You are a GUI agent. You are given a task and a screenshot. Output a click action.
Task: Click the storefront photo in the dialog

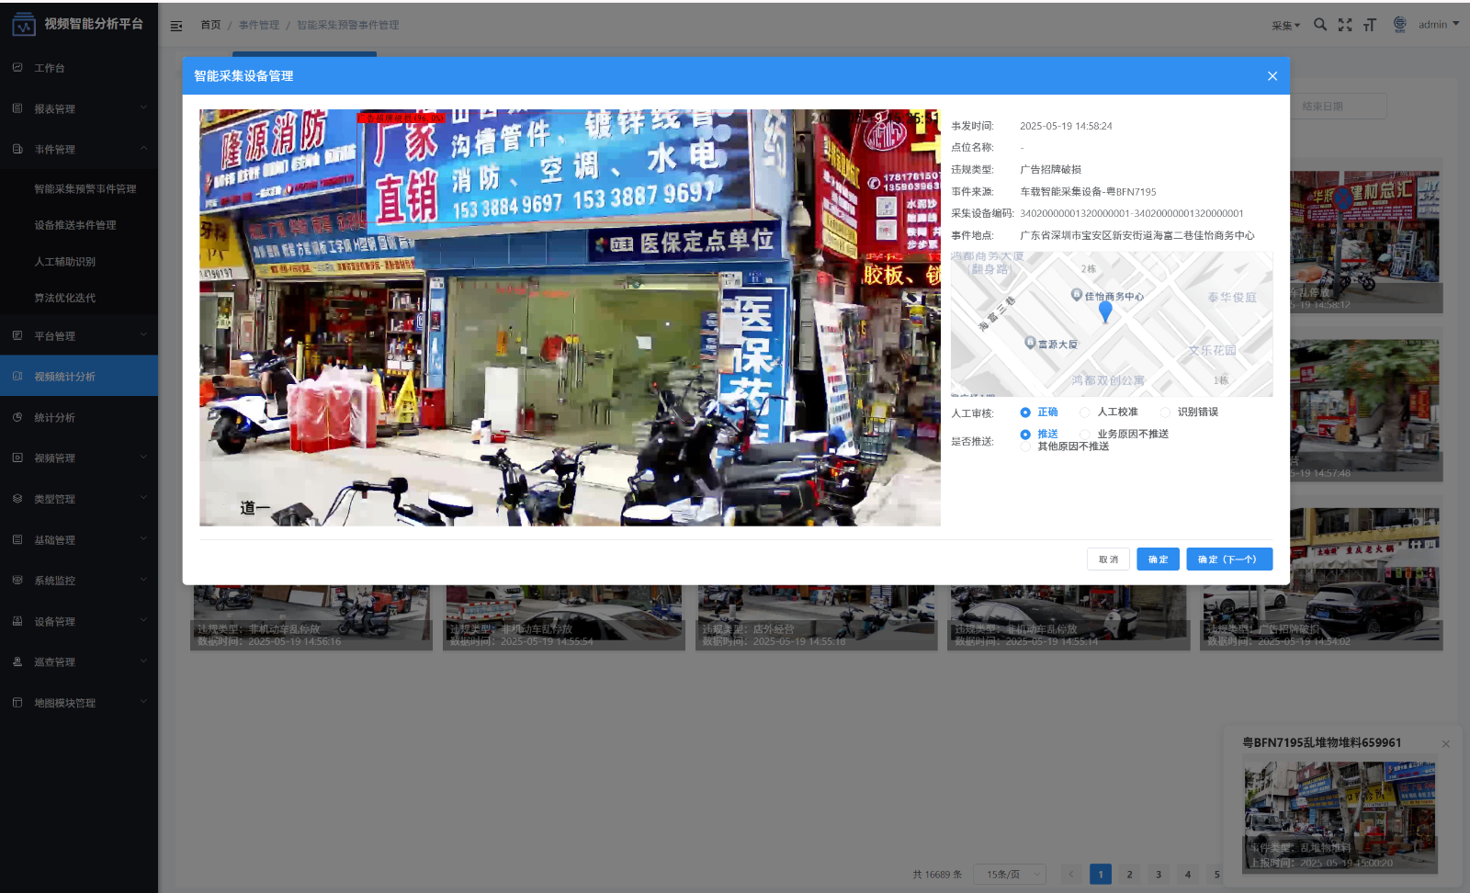[x=570, y=318]
